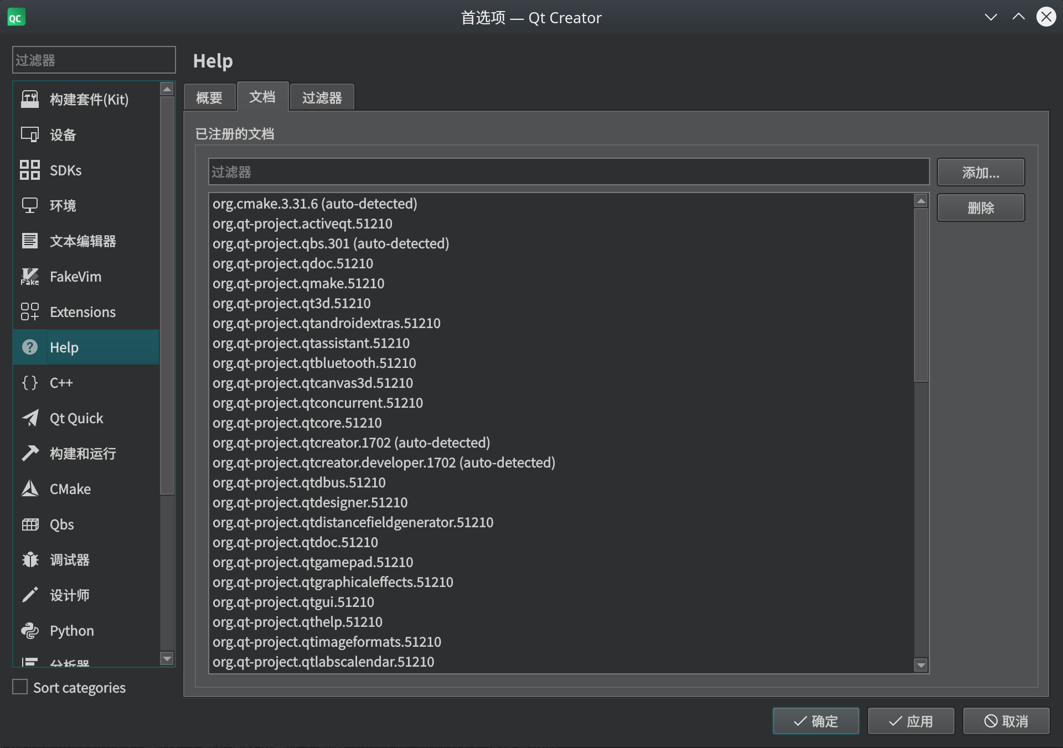Click the registered documents filter field

tap(568, 172)
